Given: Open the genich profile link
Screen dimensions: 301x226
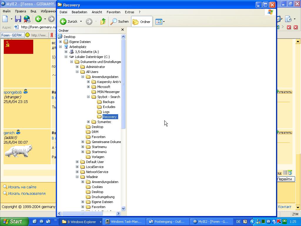Looking at the screenshot, I should point(9,133).
